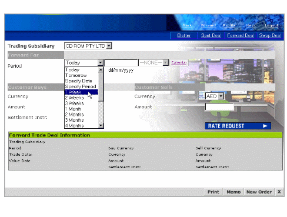This screenshot has width=287, height=217.
Task: Click the Print button
Action: [x=213, y=192]
